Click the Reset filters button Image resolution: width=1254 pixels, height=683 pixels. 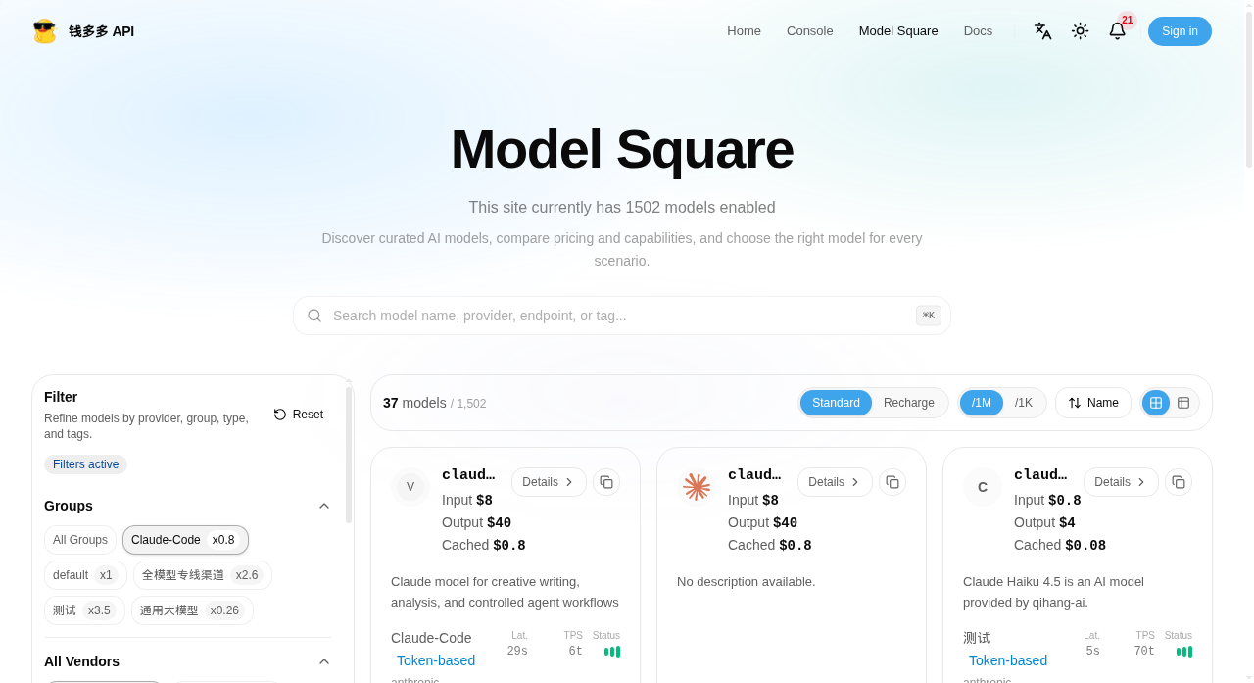(298, 415)
